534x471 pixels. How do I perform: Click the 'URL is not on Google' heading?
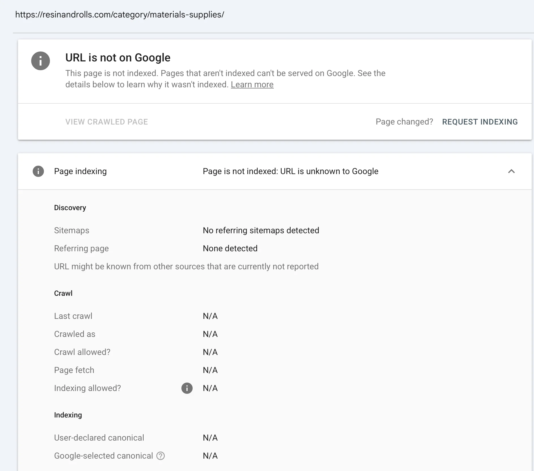pyautogui.click(x=118, y=57)
